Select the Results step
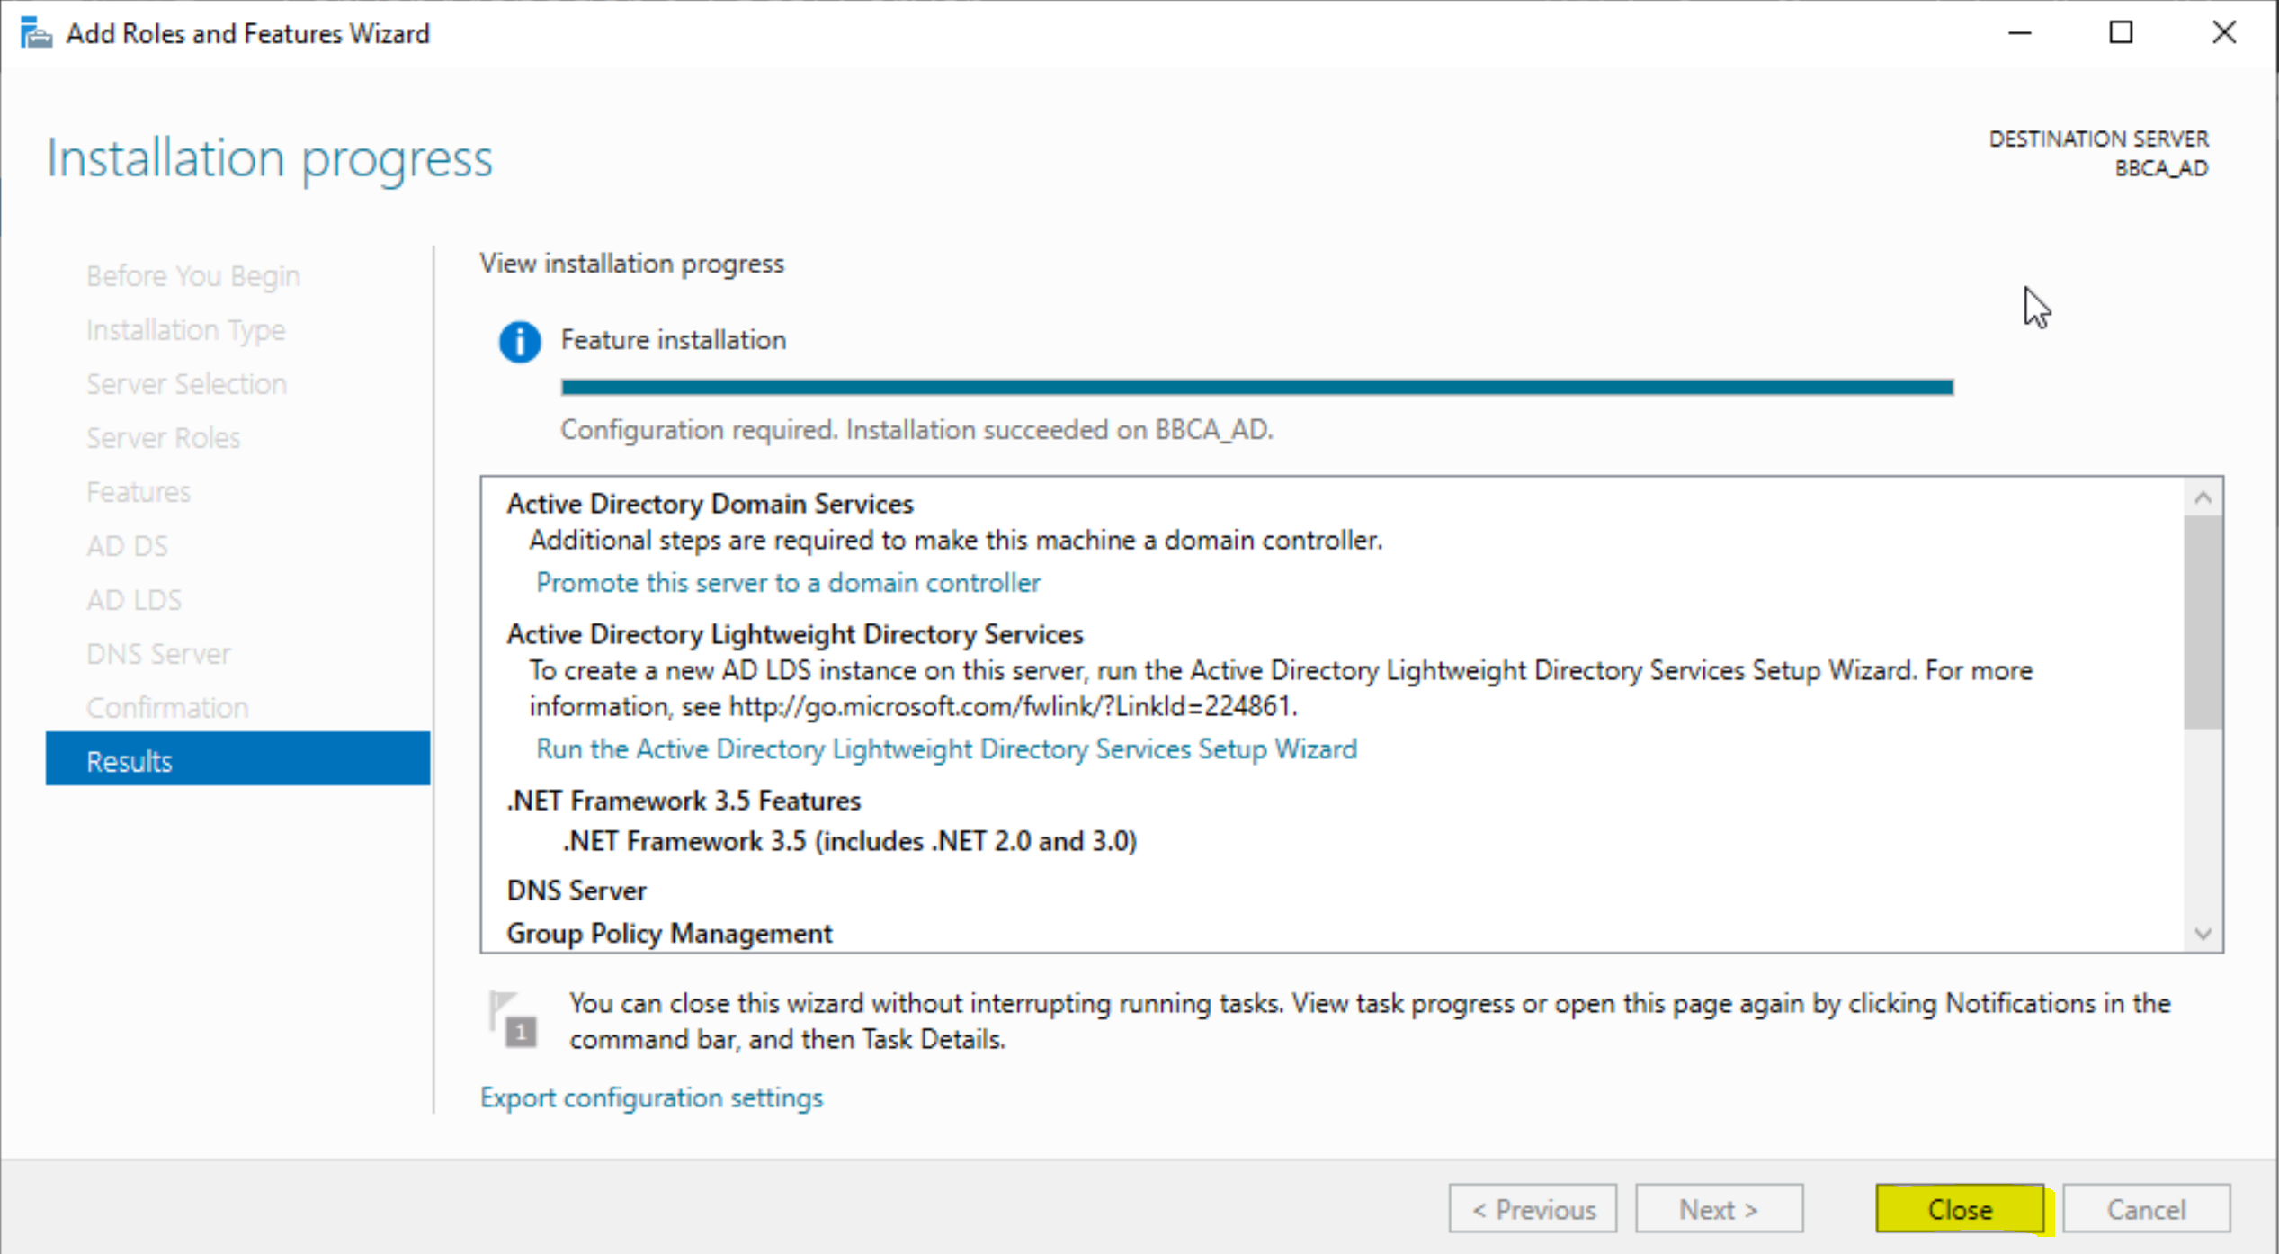The width and height of the screenshot is (2279, 1254). [x=237, y=759]
